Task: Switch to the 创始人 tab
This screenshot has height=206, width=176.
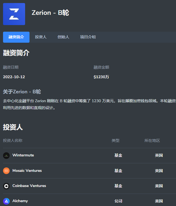Action: (63, 37)
